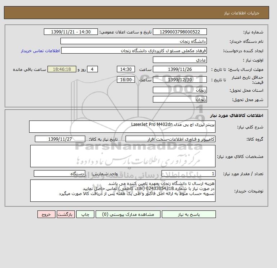Click the label مهلت ارسال پاسخ
This screenshot has height=268, width=277.
pos(246,69)
